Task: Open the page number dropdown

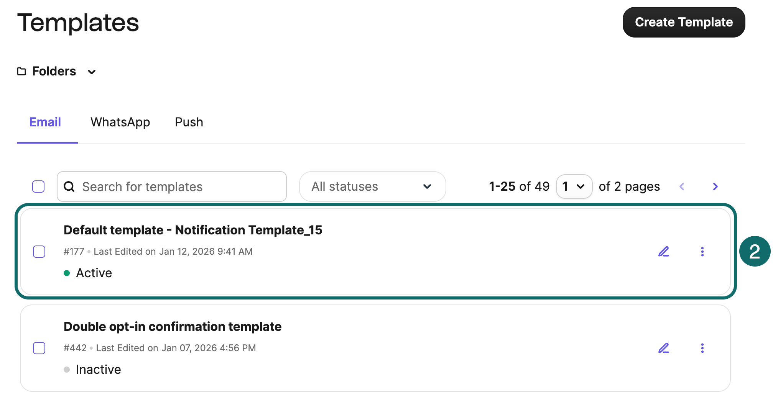Action: (x=574, y=187)
